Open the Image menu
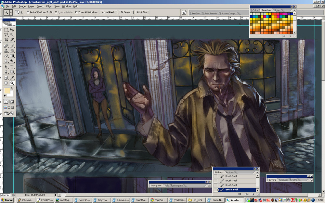The width and height of the screenshot is (325, 203). pyautogui.click(x=22, y=6)
